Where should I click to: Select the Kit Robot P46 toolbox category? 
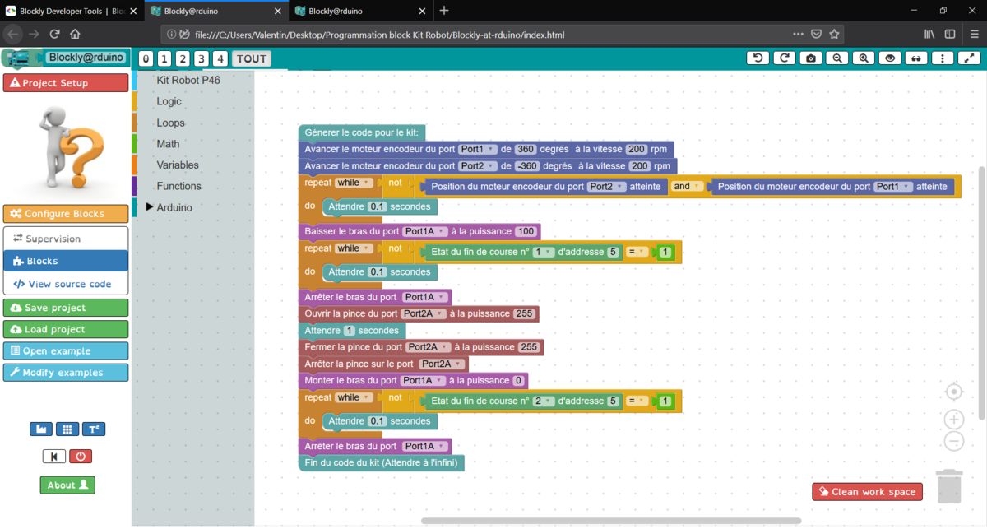tap(188, 81)
